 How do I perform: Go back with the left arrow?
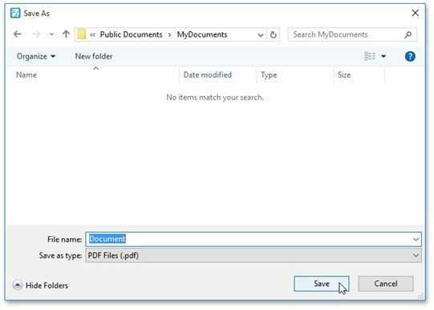[18, 34]
